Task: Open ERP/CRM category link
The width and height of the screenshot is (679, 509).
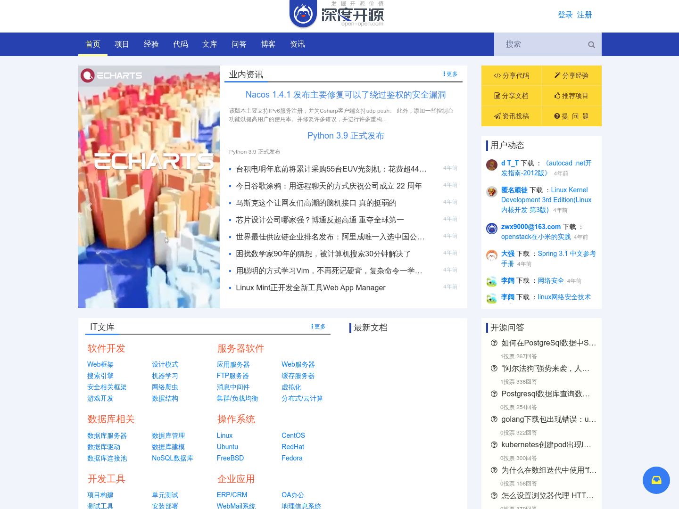Action: [232, 495]
